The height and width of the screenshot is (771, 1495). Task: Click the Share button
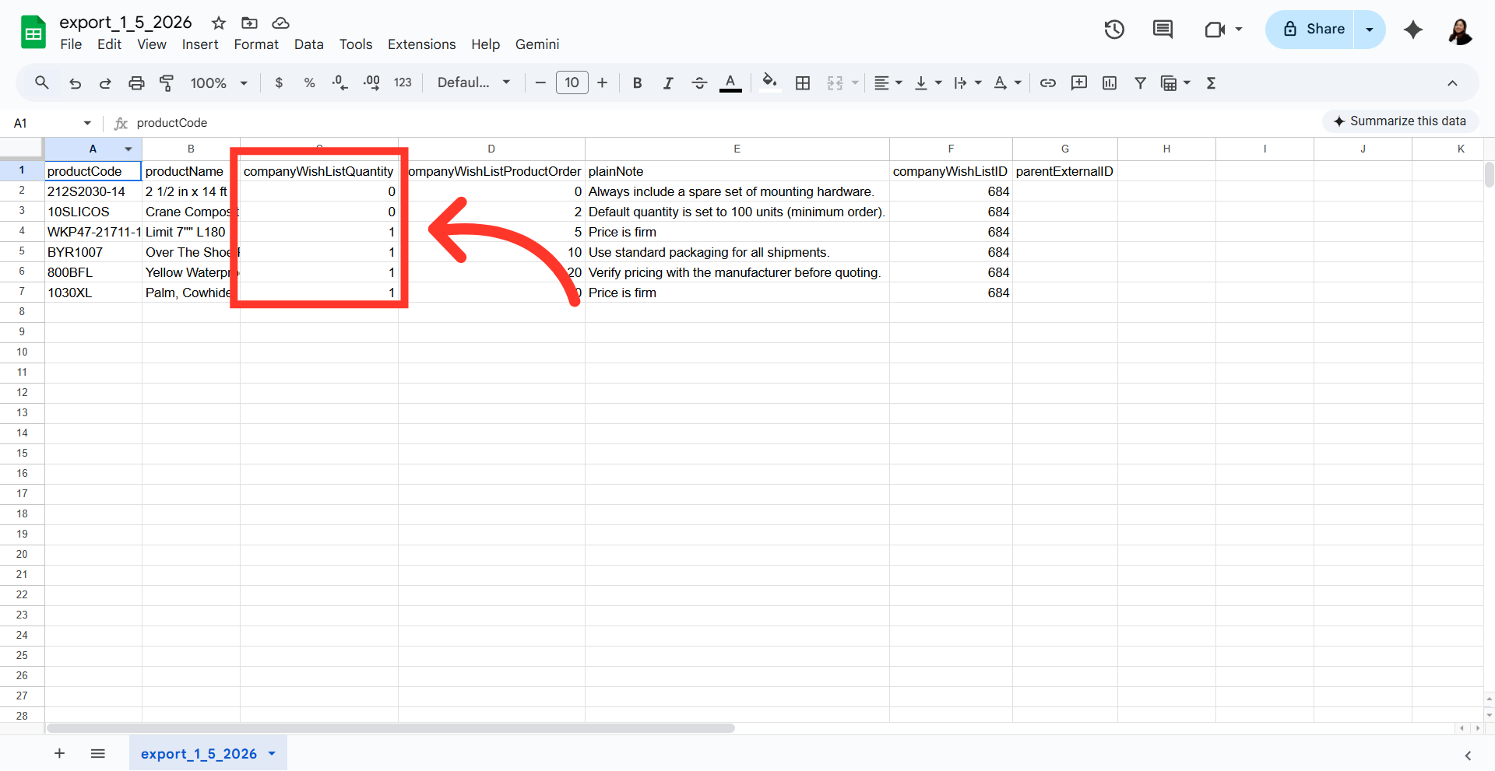pos(1310,30)
